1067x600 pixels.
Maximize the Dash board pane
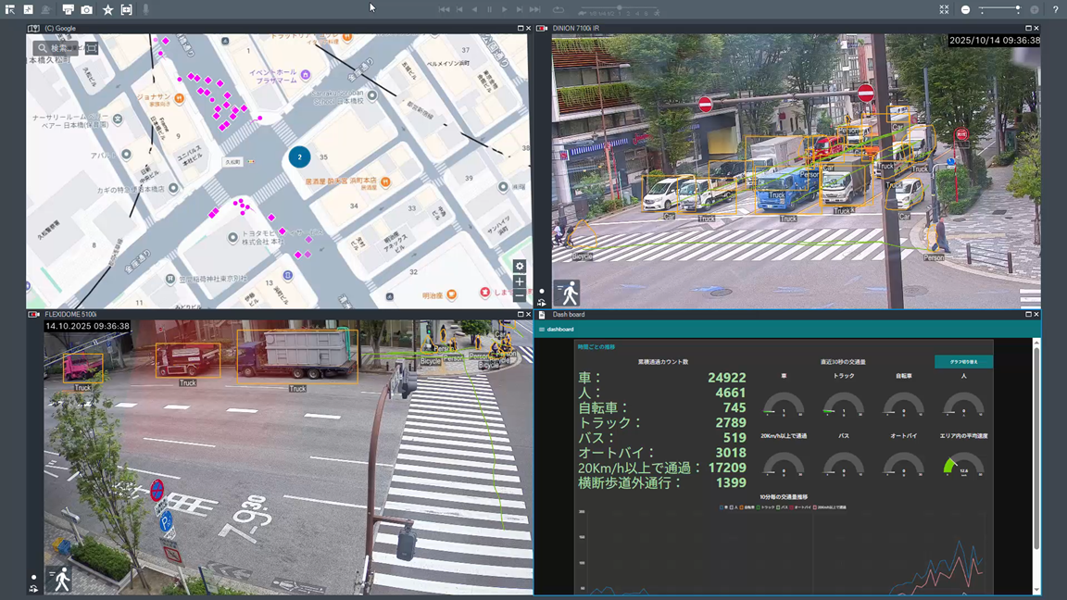[1027, 315]
